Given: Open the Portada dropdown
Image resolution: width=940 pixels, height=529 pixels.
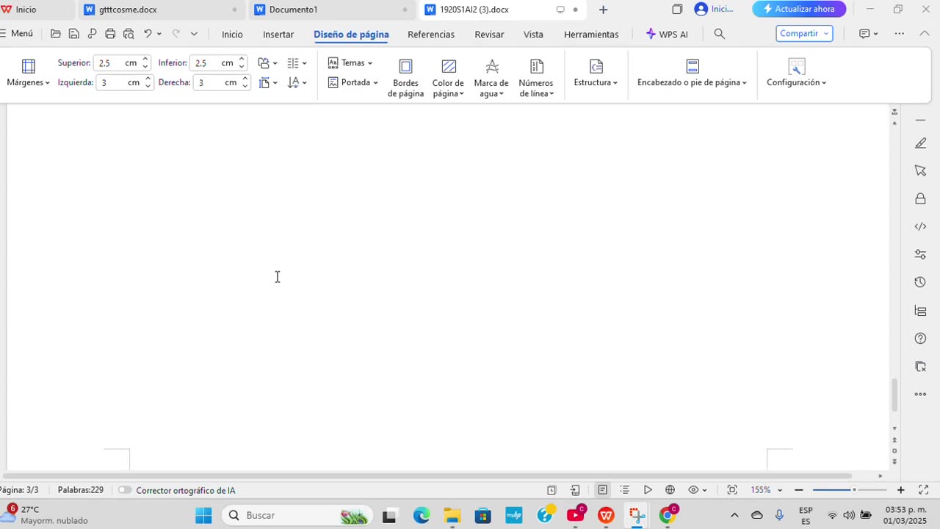Looking at the screenshot, I should tap(353, 82).
